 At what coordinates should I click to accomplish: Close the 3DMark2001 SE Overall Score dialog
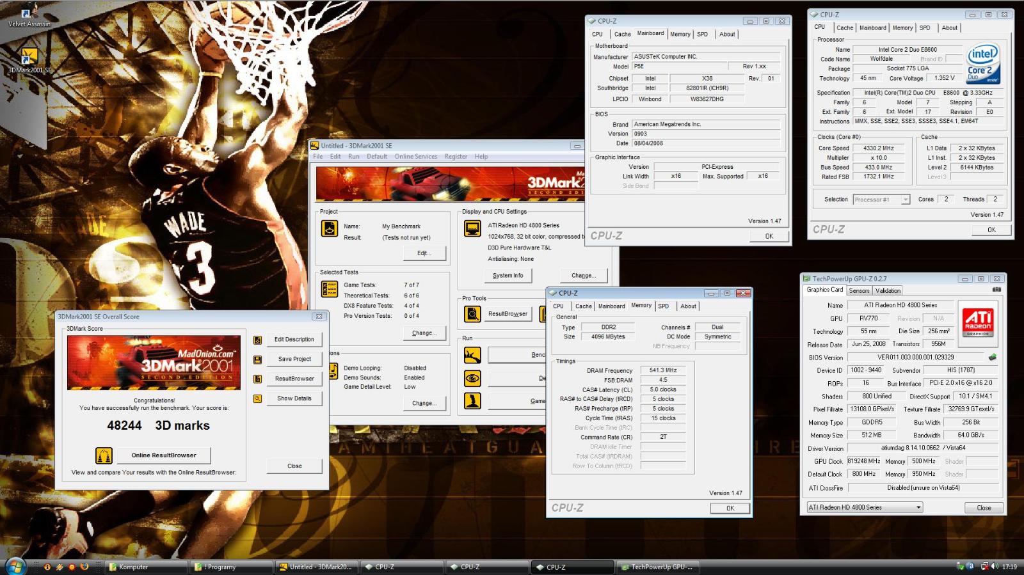click(x=294, y=466)
